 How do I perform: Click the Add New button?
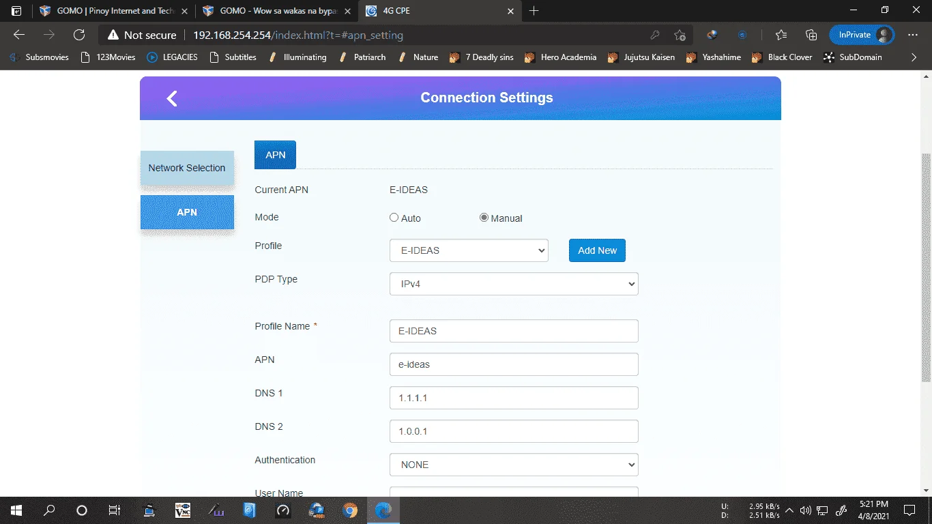[x=597, y=250]
